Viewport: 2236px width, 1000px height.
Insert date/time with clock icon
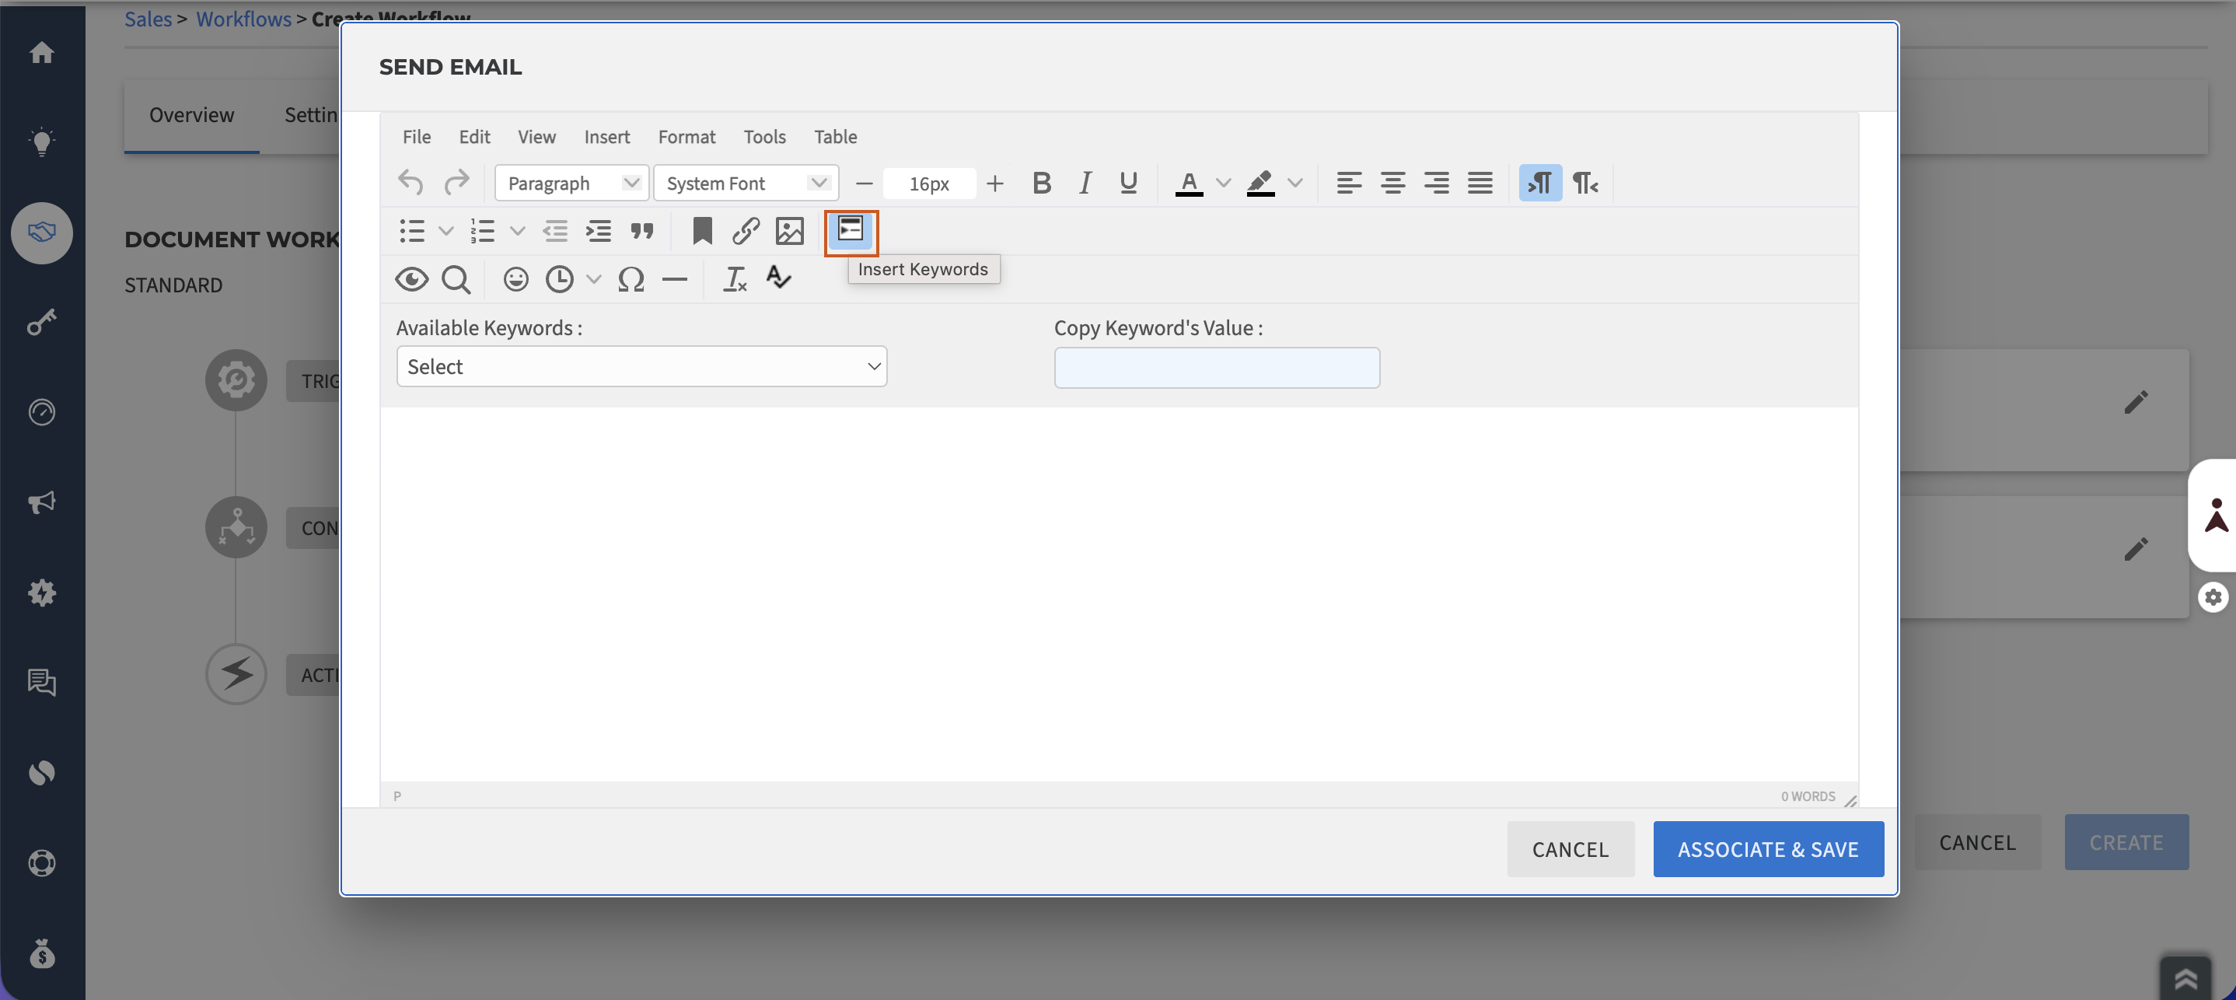560,278
